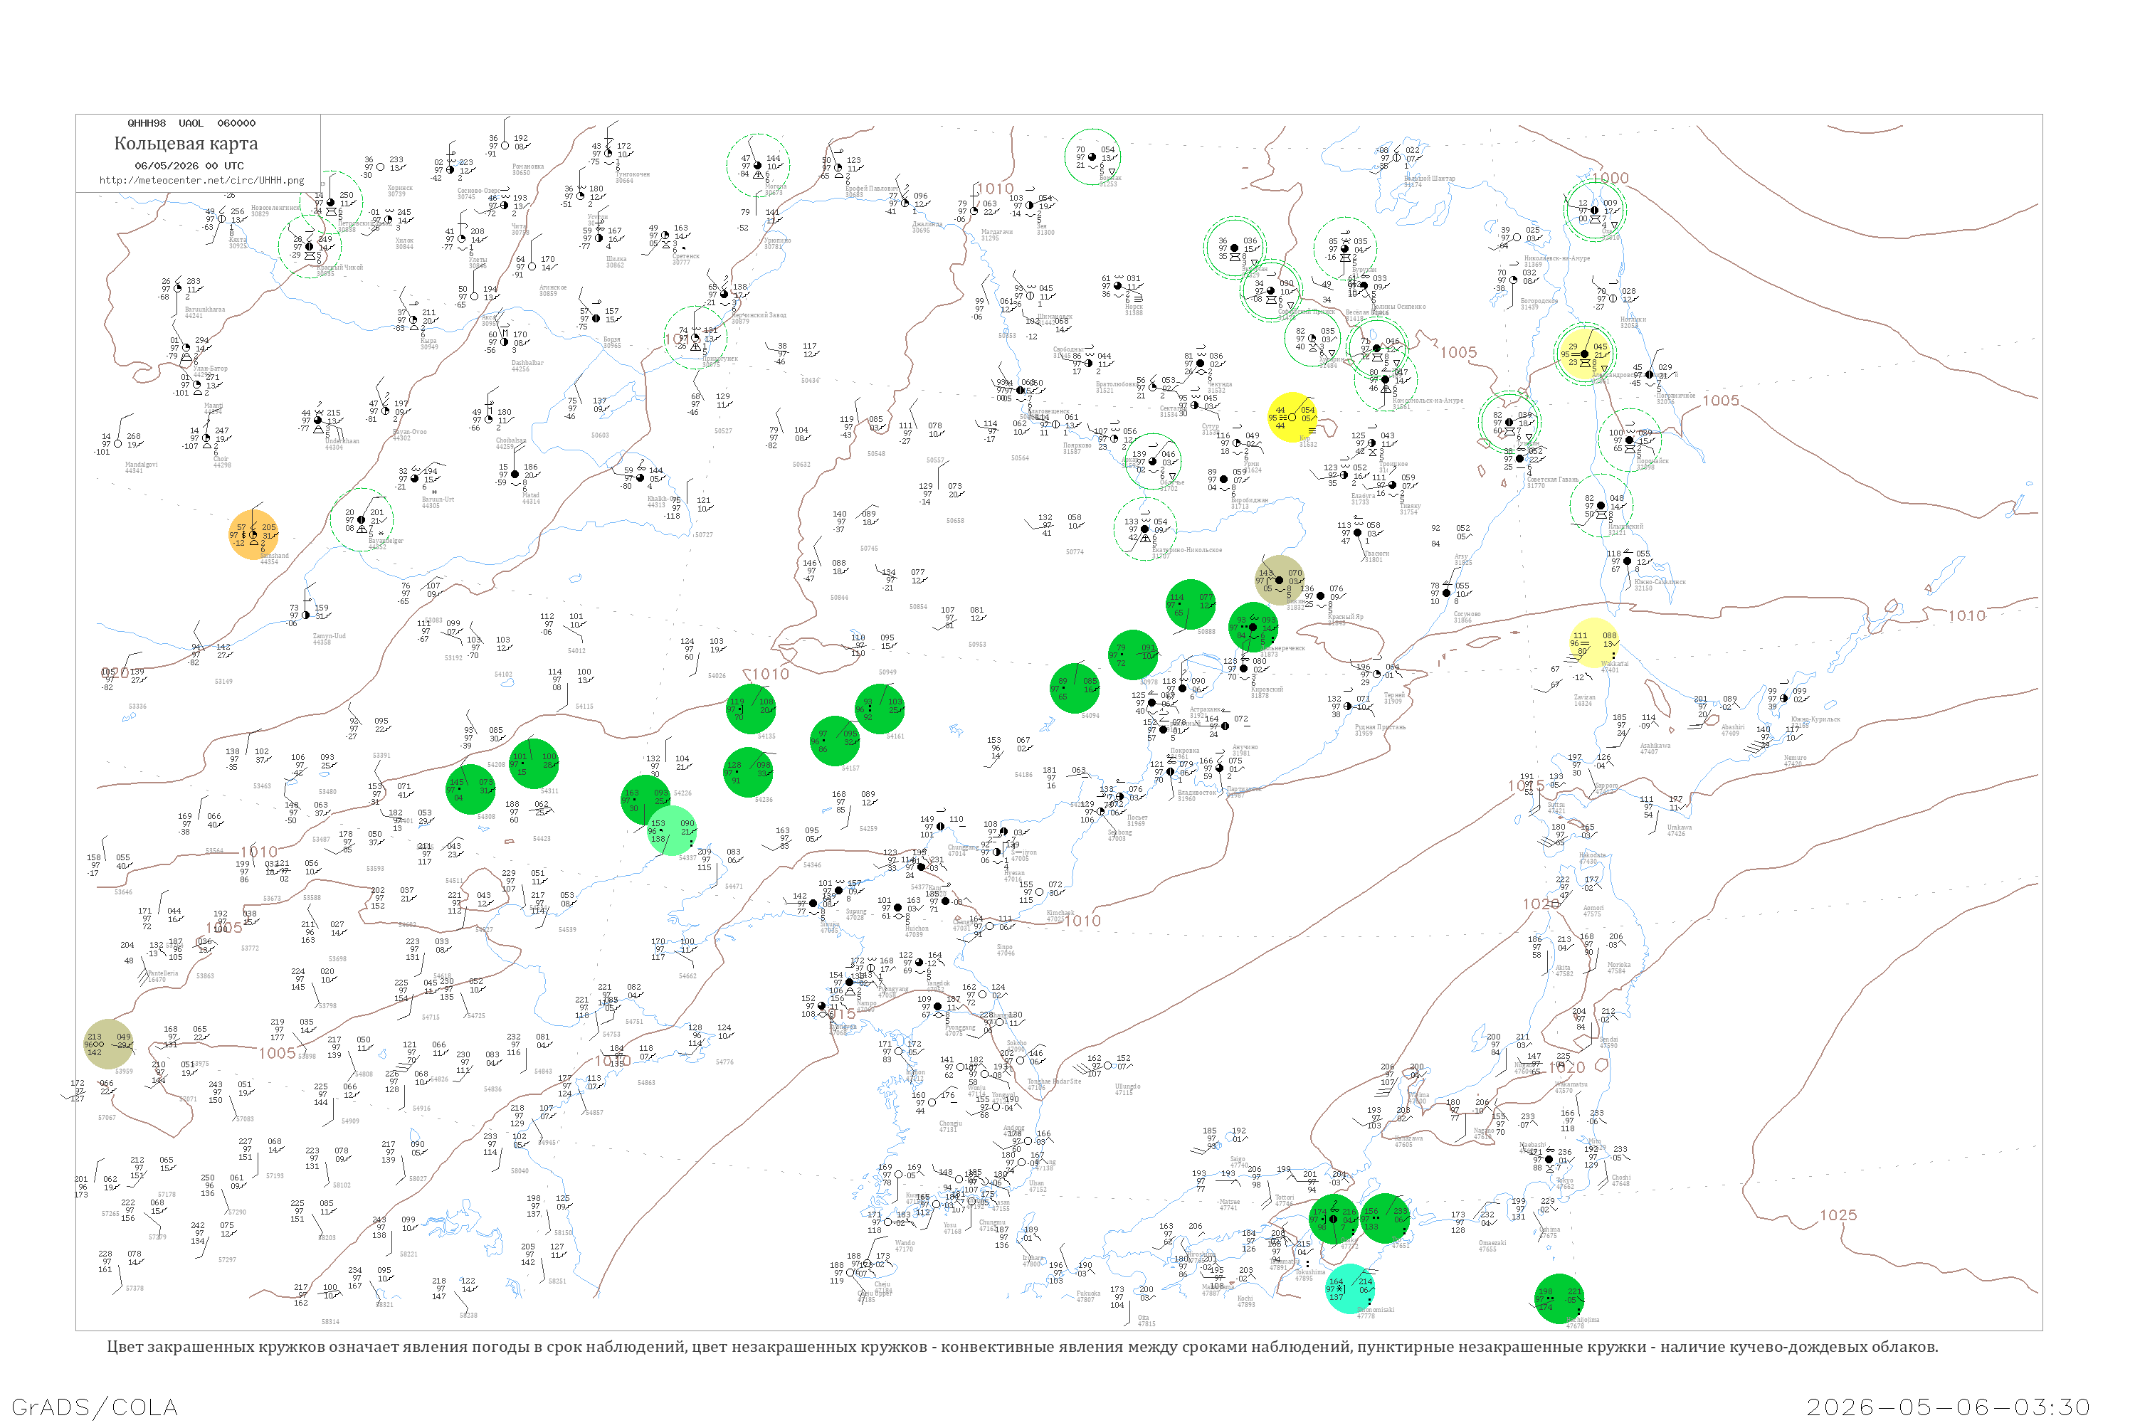Click the green circle at Hachijojima
The height and width of the screenshot is (1423, 2135).
pyautogui.click(x=1559, y=1298)
